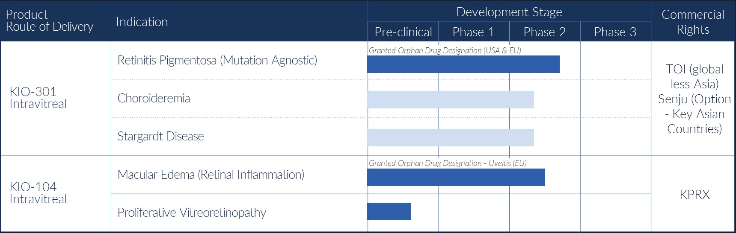The image size is (736, 233).
Task: Select the Retinitis Pigmentosa indication label
Action: point(217,60)
